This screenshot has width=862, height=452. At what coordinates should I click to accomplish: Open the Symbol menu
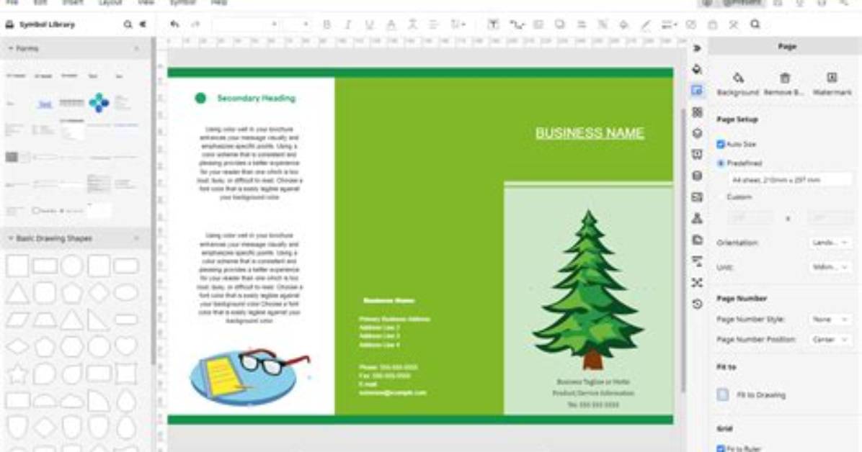[182, 3]
